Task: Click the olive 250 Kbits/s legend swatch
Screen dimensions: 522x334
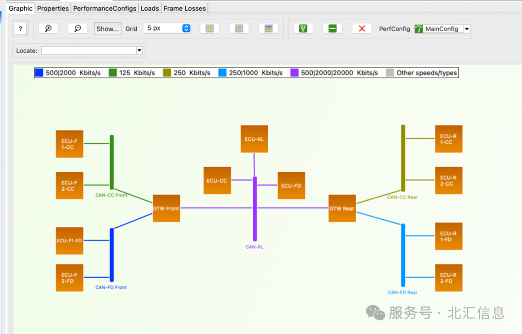Action: (x=167, y=73)
